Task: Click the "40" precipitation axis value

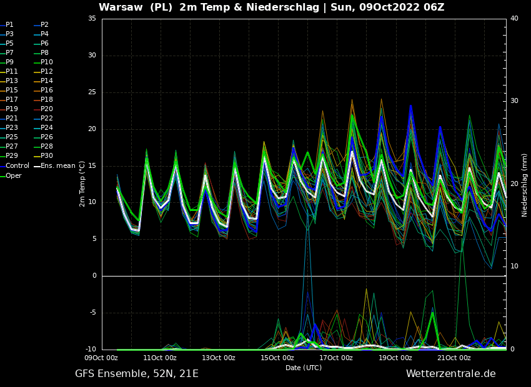Action: click(514, 18)
